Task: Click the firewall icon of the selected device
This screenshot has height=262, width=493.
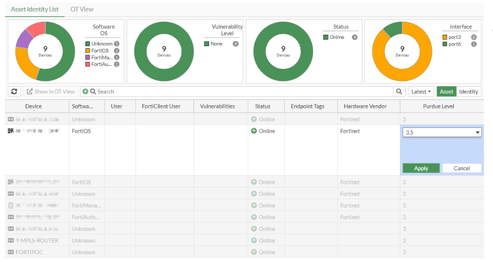Action: [11, 131]
